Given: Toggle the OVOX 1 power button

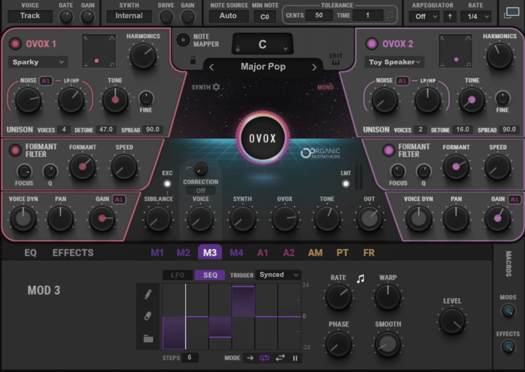Looking at the screenshot, I should [15, 44].
